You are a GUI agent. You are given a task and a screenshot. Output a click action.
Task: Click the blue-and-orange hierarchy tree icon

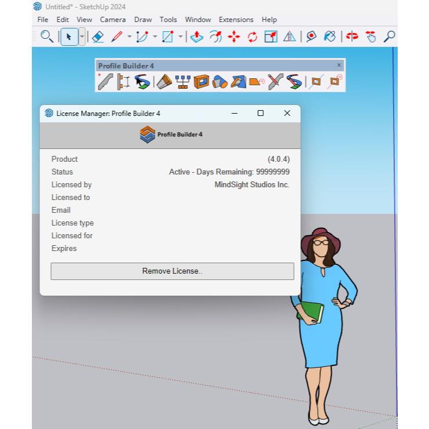[183, 82]
